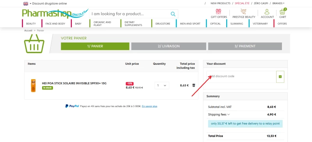Click the Total Price 13,53 € value

click(x=271, y=136)
